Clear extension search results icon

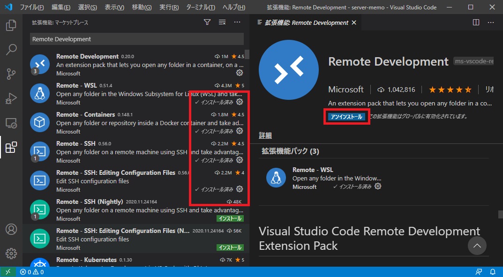click(222, 22)
